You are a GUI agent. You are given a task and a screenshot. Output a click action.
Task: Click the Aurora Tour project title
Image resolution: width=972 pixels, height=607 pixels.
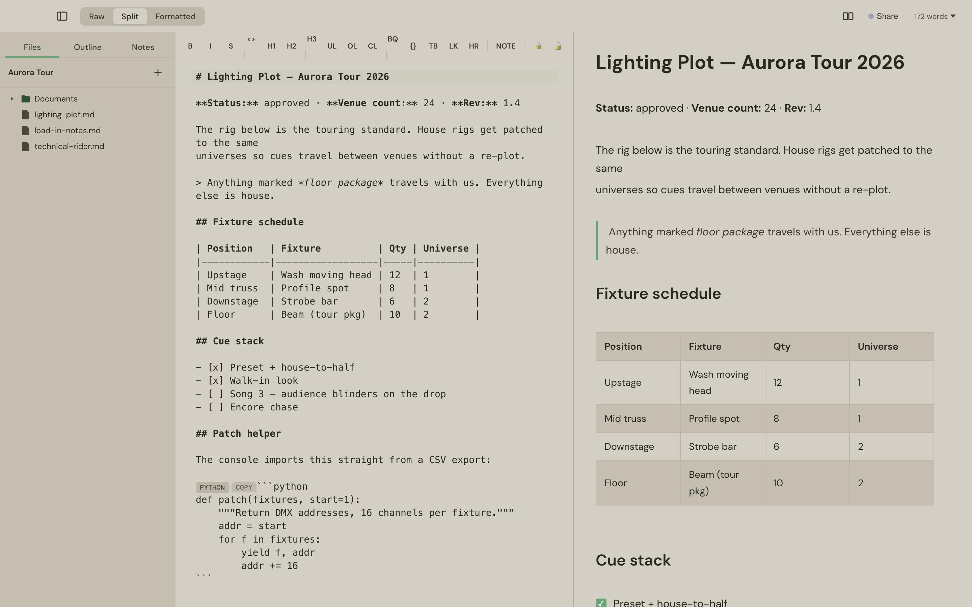[x=31, y=73]
